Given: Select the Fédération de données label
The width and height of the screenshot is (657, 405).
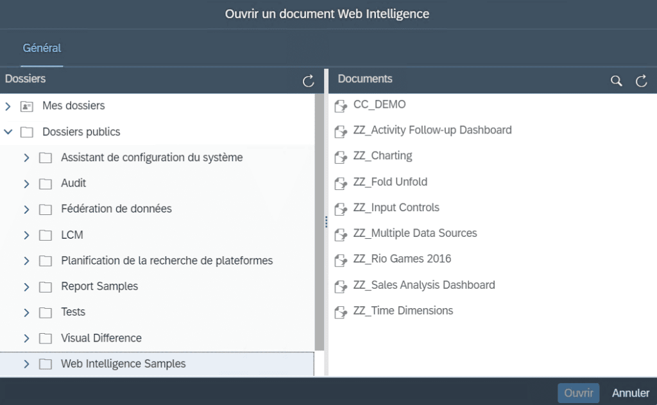Looking at the screenshot, I should tap(116, 209).
